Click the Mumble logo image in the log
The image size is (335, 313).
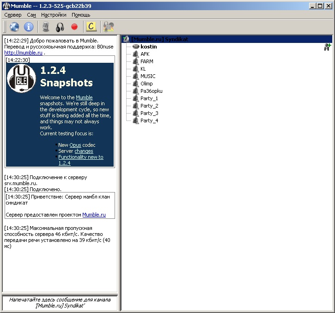(x=21, y=78)
